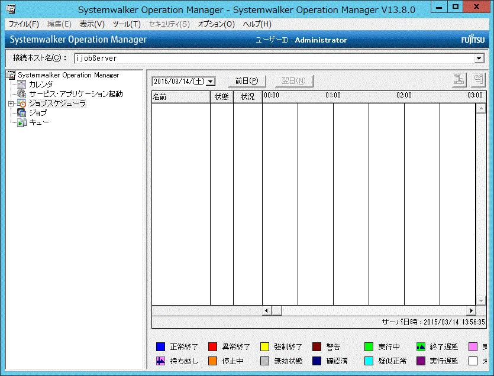
Task: Click the 状態 column header
Action: pyautogui.click(x=222, y=97)
